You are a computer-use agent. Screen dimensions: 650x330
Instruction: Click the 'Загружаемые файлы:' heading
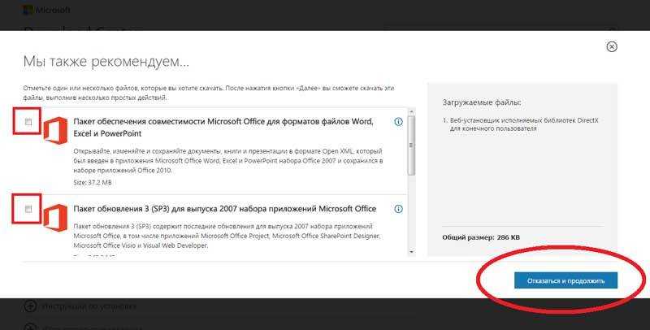482,102
